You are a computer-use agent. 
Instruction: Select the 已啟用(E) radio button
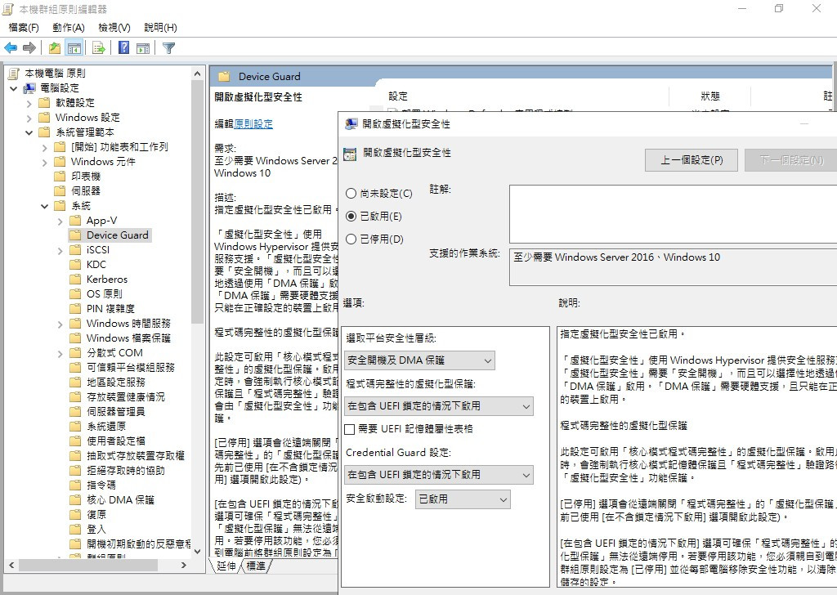point(351,216)
